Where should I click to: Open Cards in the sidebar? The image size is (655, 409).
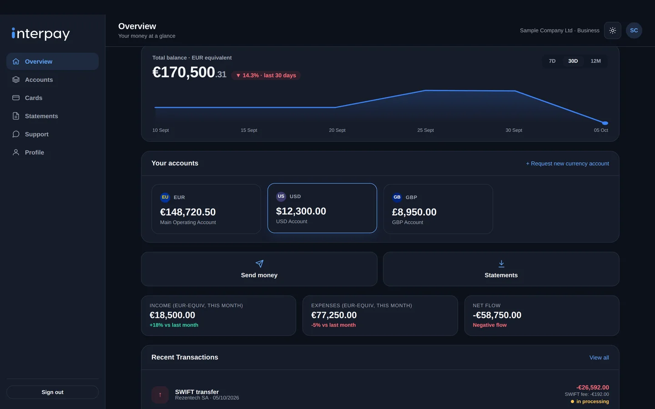click(x=52, y=98)
